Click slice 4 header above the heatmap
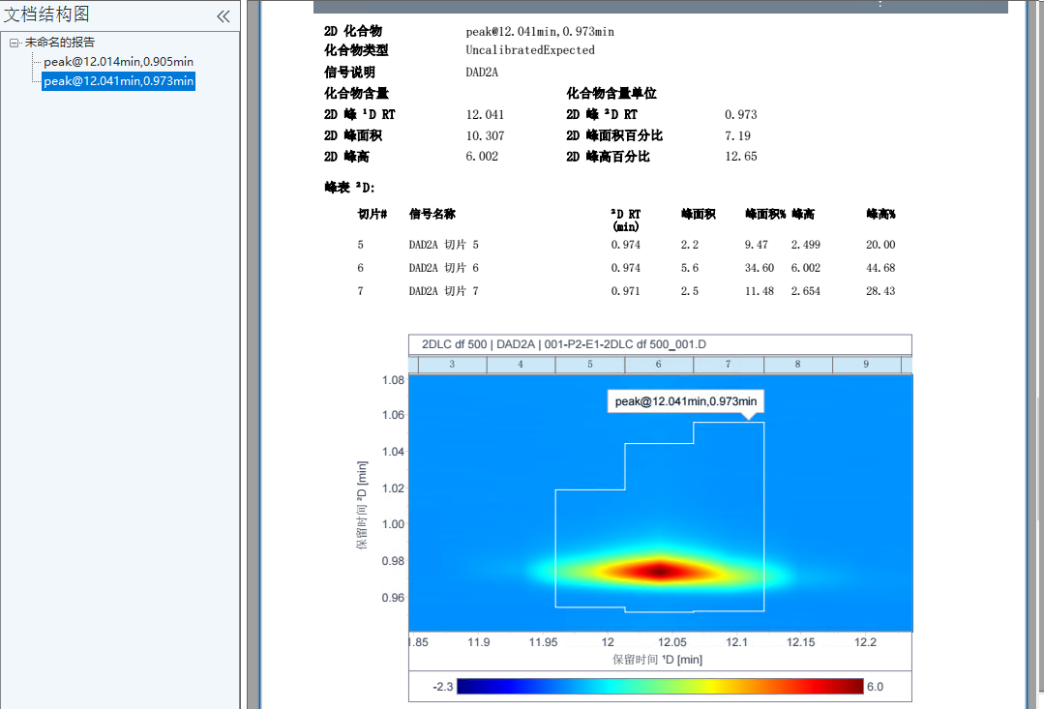This screenshot has height=709, width=1044. pyautogui.click(x=521, y=364)
